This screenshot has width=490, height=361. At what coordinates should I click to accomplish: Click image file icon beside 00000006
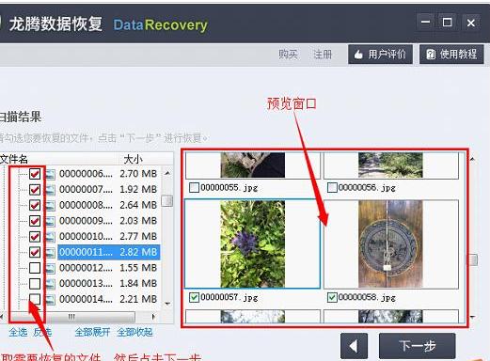[50, 174]
